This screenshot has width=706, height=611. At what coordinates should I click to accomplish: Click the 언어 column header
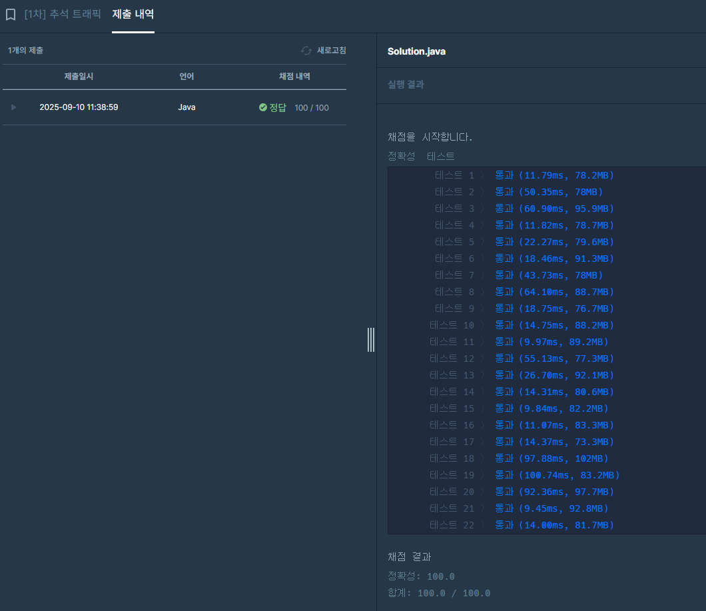point(186,77)
